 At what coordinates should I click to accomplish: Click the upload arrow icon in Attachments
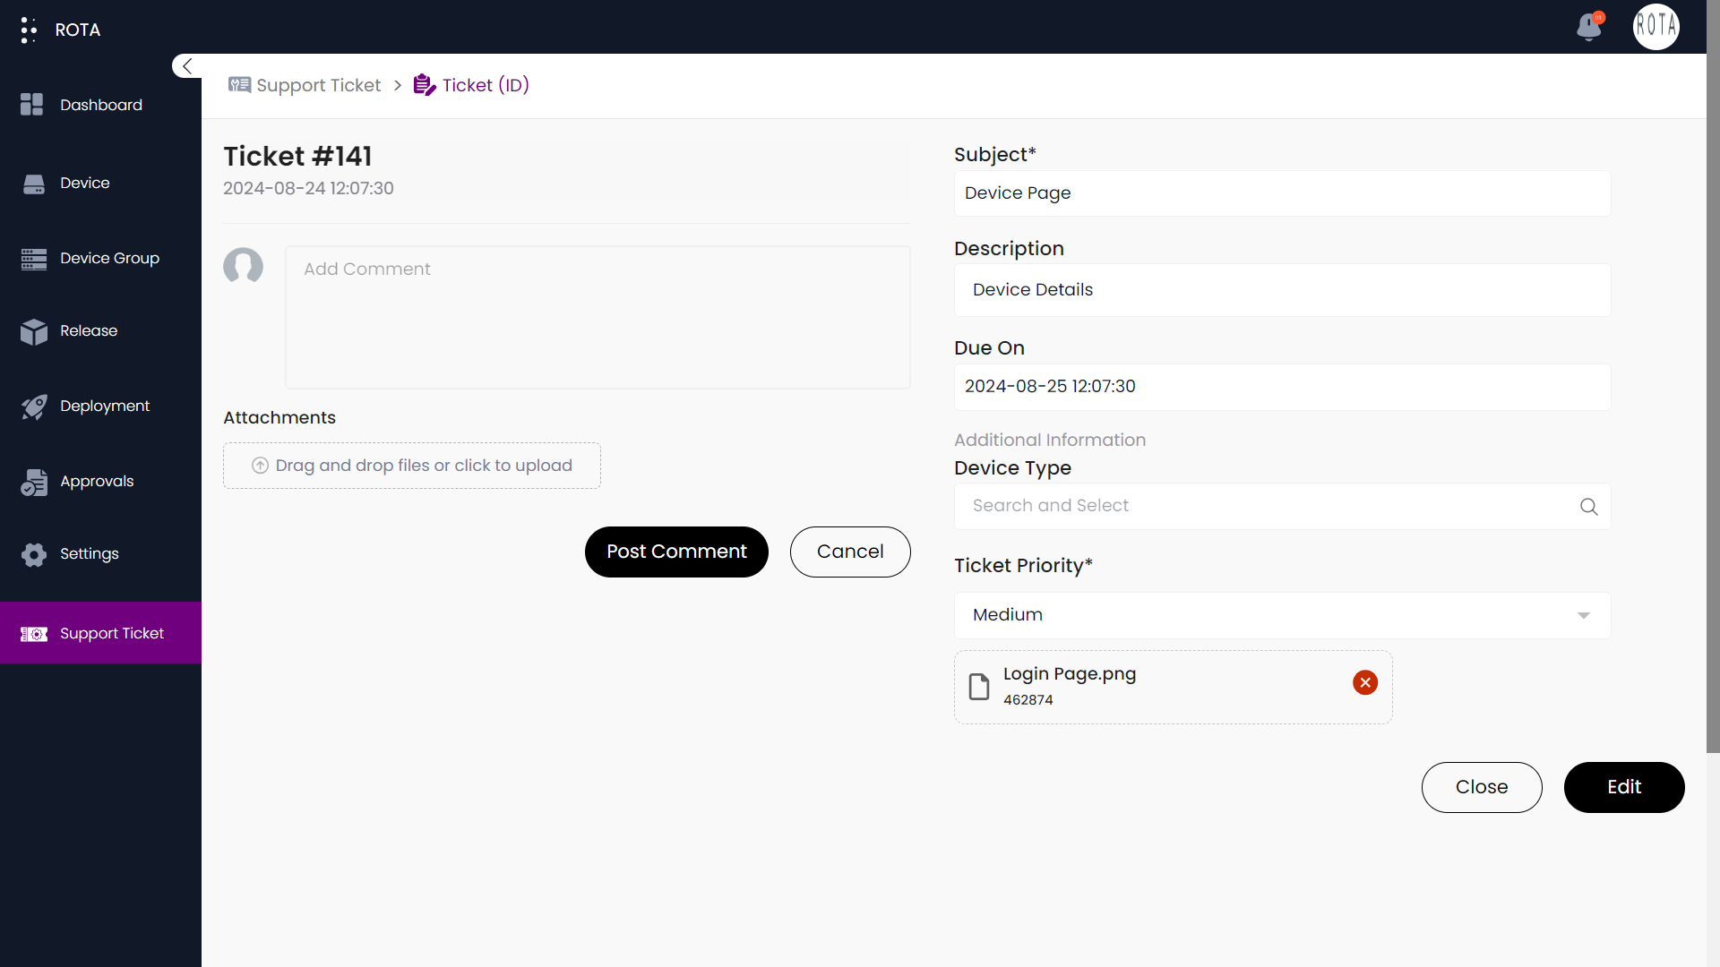point(260,466)
